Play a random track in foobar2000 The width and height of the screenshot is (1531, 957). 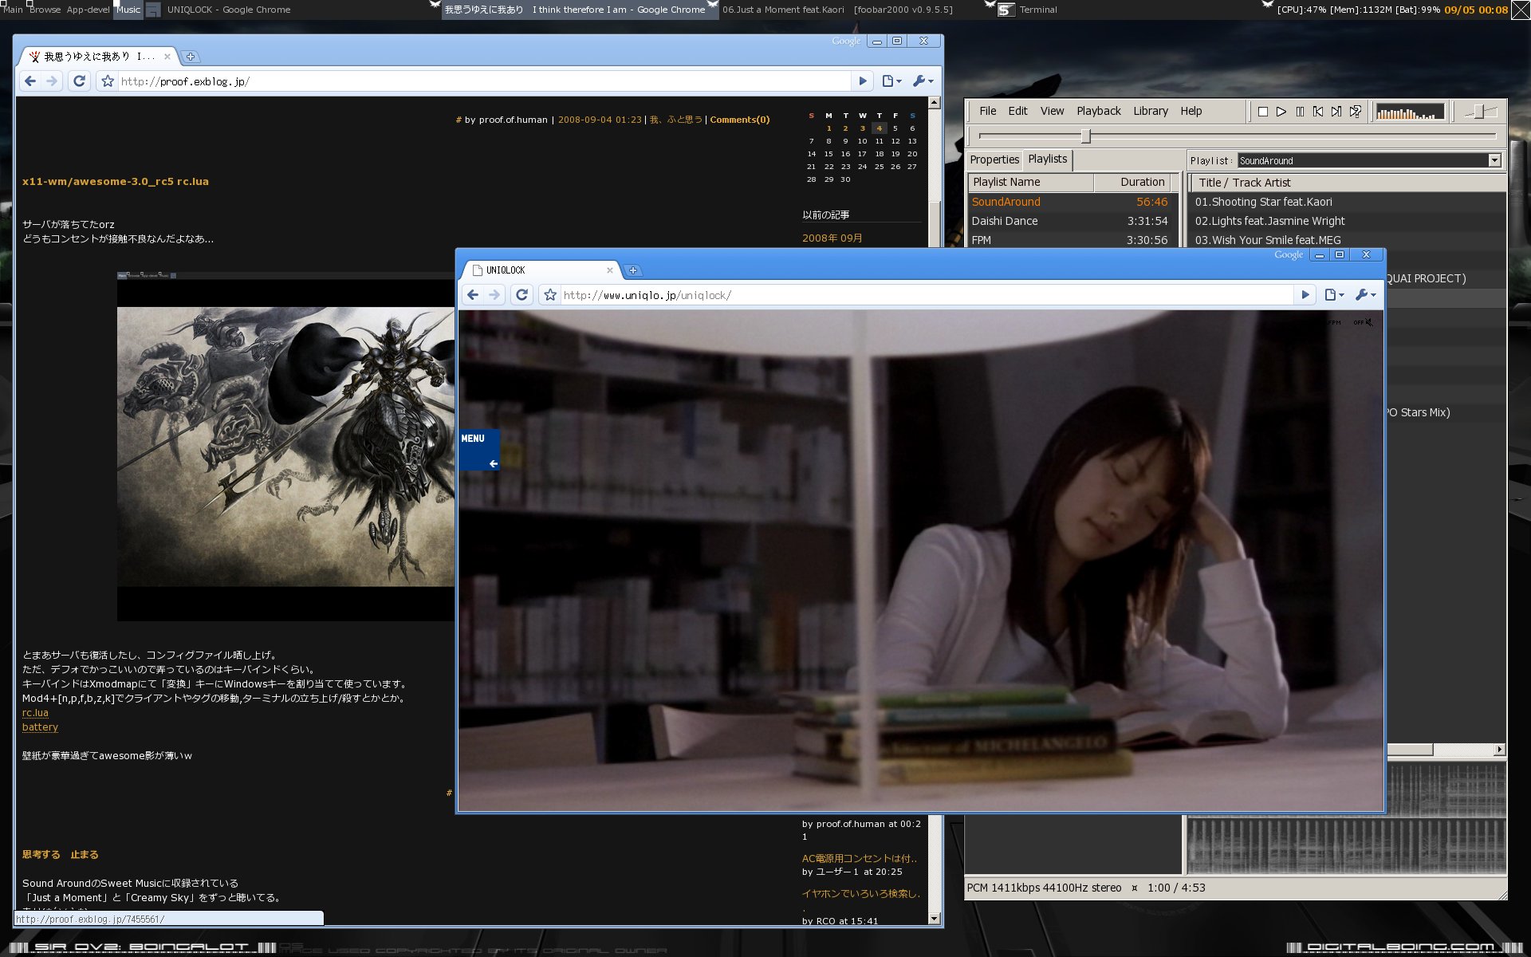point(1355,112)
